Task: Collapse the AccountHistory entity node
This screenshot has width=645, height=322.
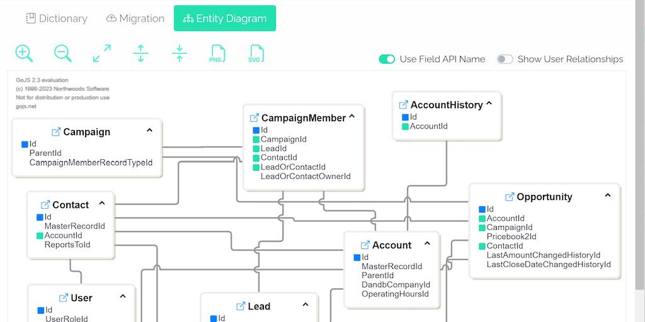Action: pos(489,104)
